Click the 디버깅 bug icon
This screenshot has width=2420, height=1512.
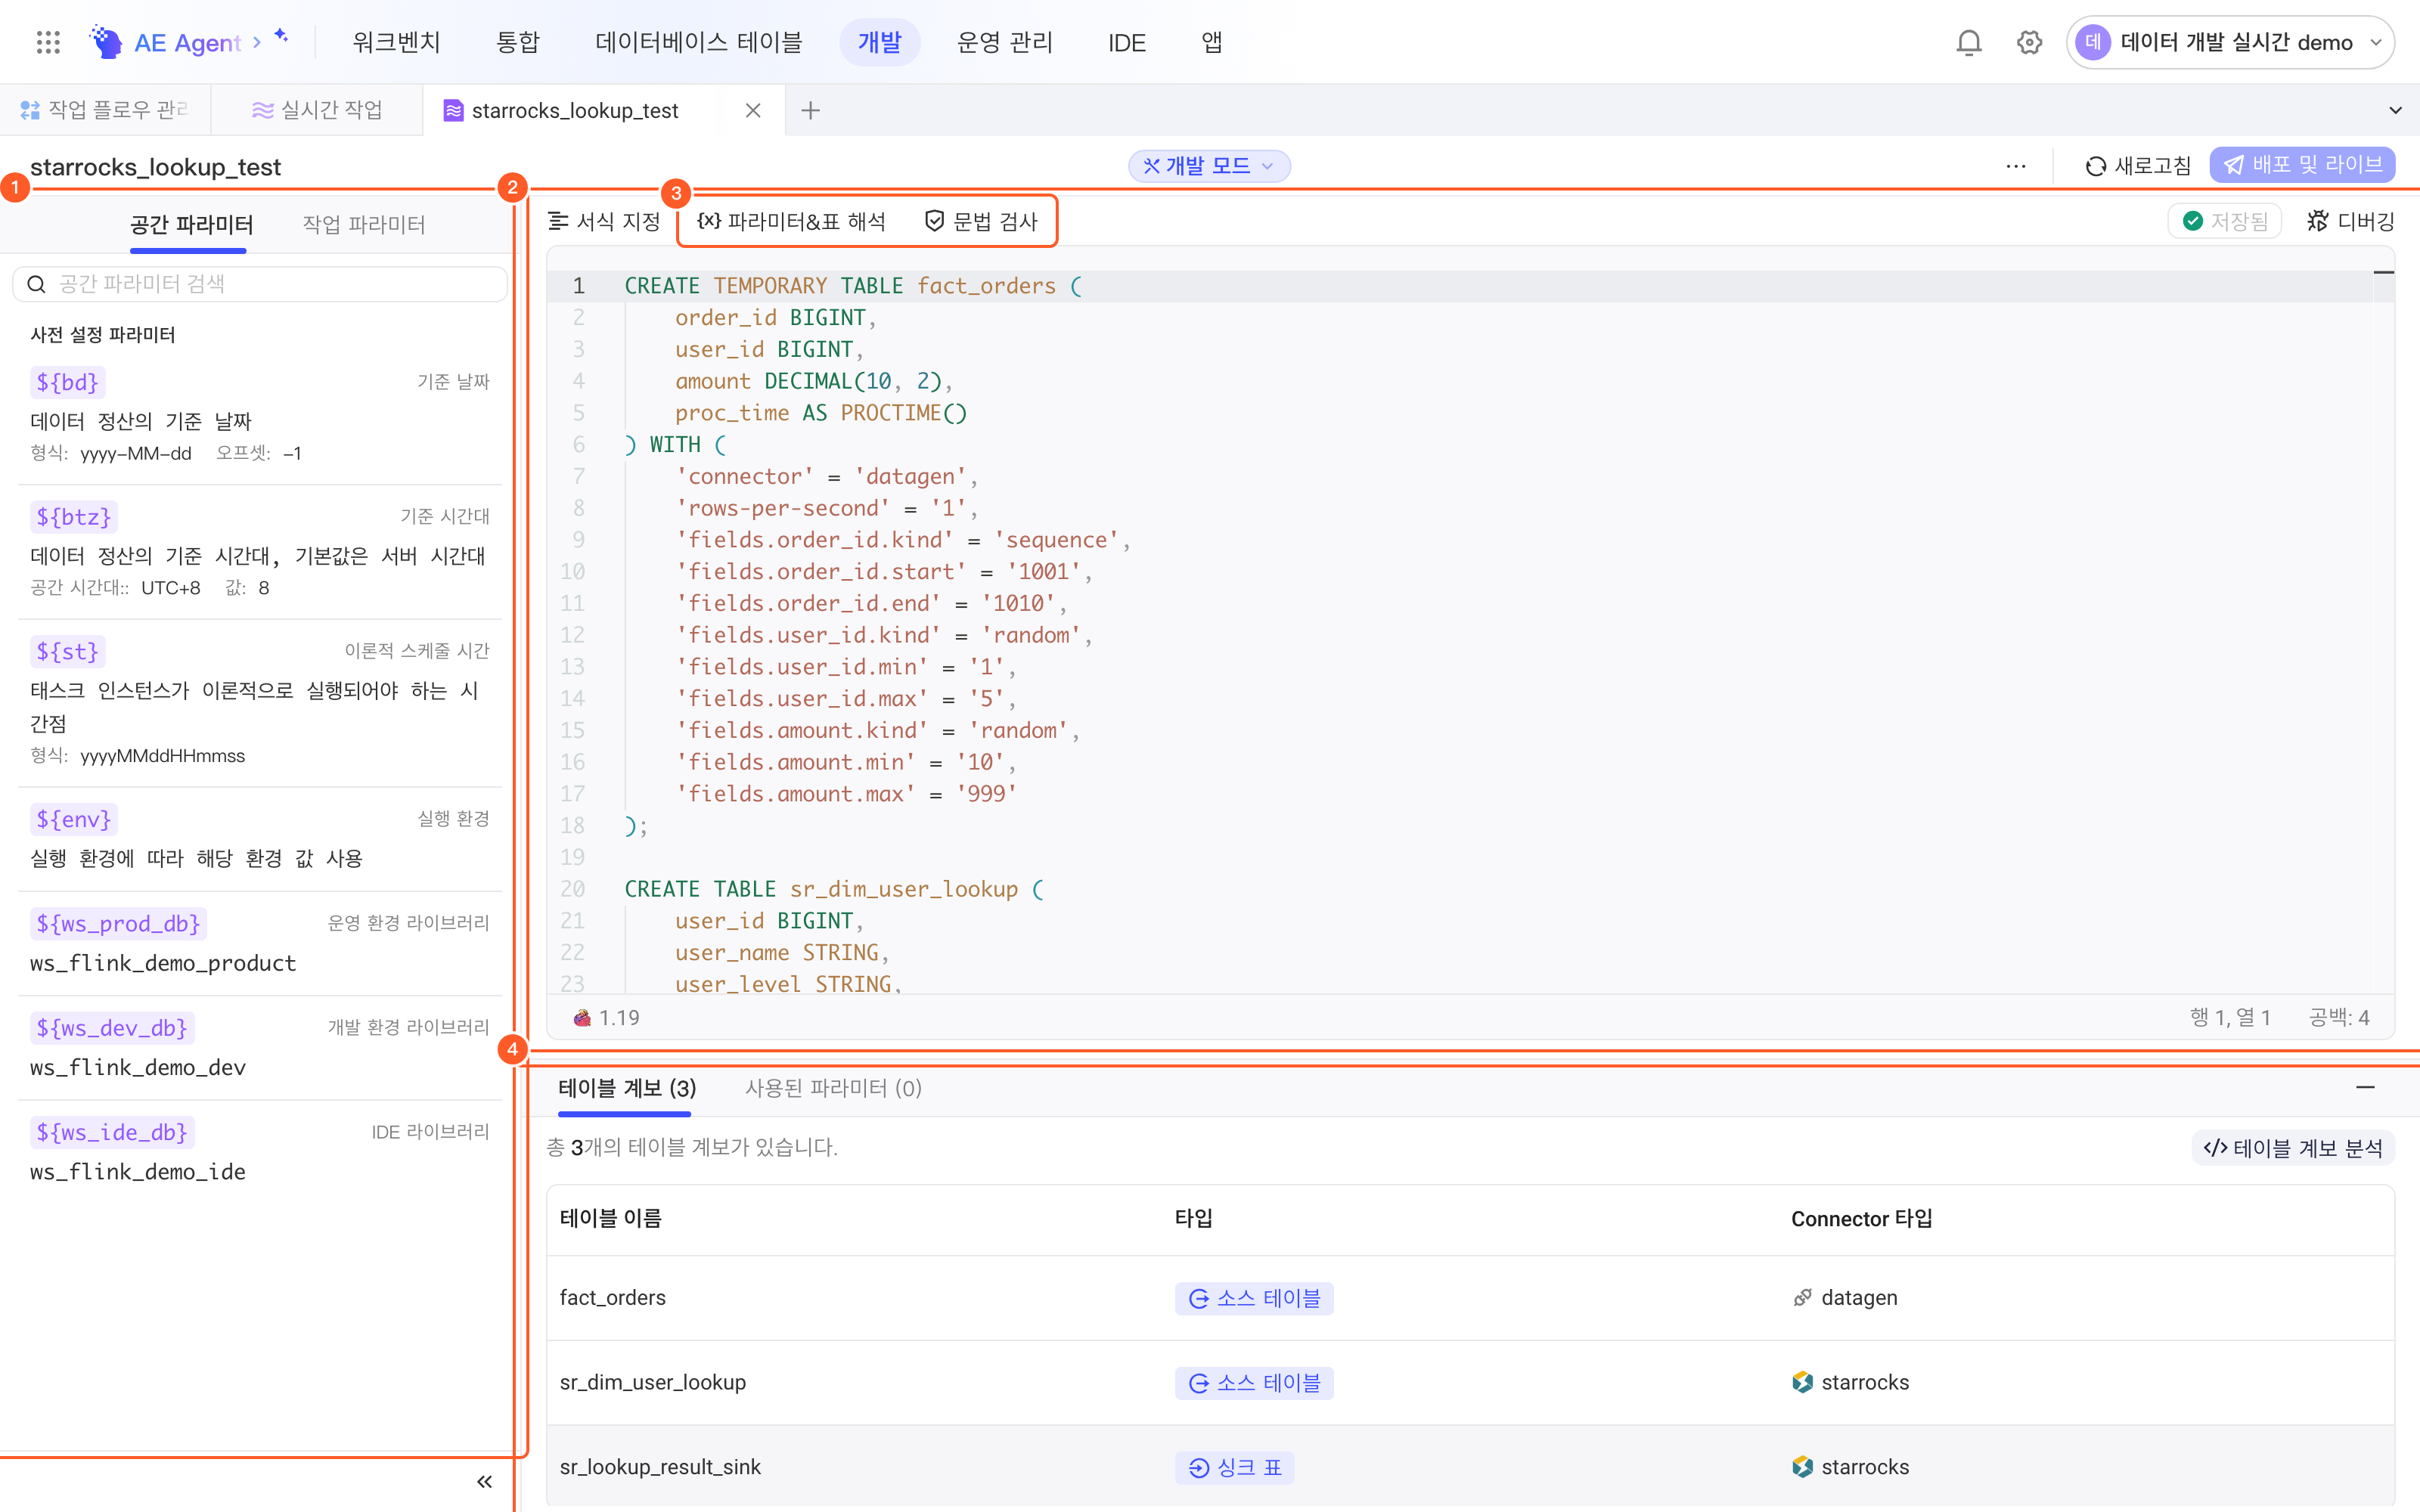click(2317, 221)
